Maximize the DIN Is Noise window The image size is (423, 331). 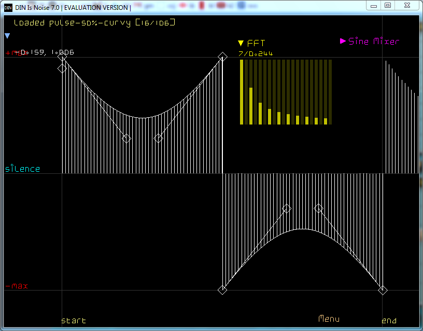[x=388, y=5]
